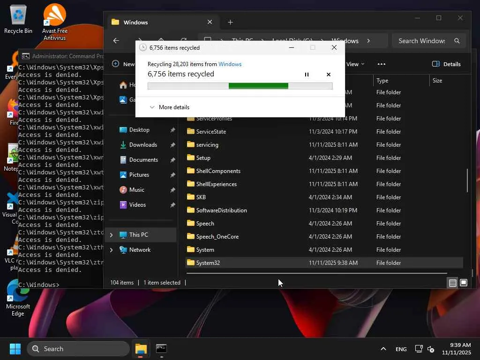Click the Search Windows input field
This screenshot has height=360, width=480.
coord(422,41)
